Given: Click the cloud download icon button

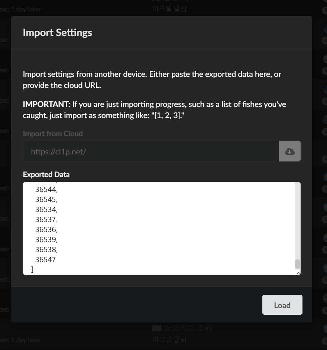Looking at the screenshot, I should click(x=290, y=151).
